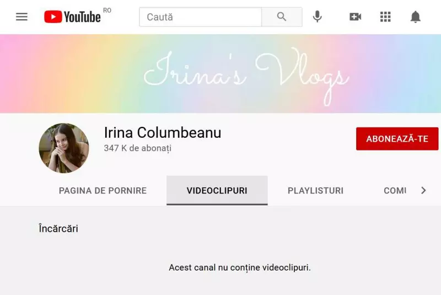Image resolution: width=441 pixels, height=295 pixels.
Task: Select the VIDEOCLIPURI tab
Action: [x=217, y=190]
